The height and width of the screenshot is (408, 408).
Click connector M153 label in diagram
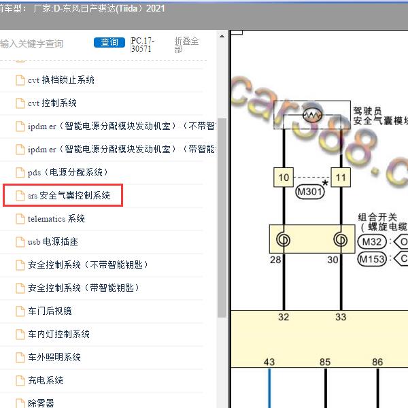point(372,259)
